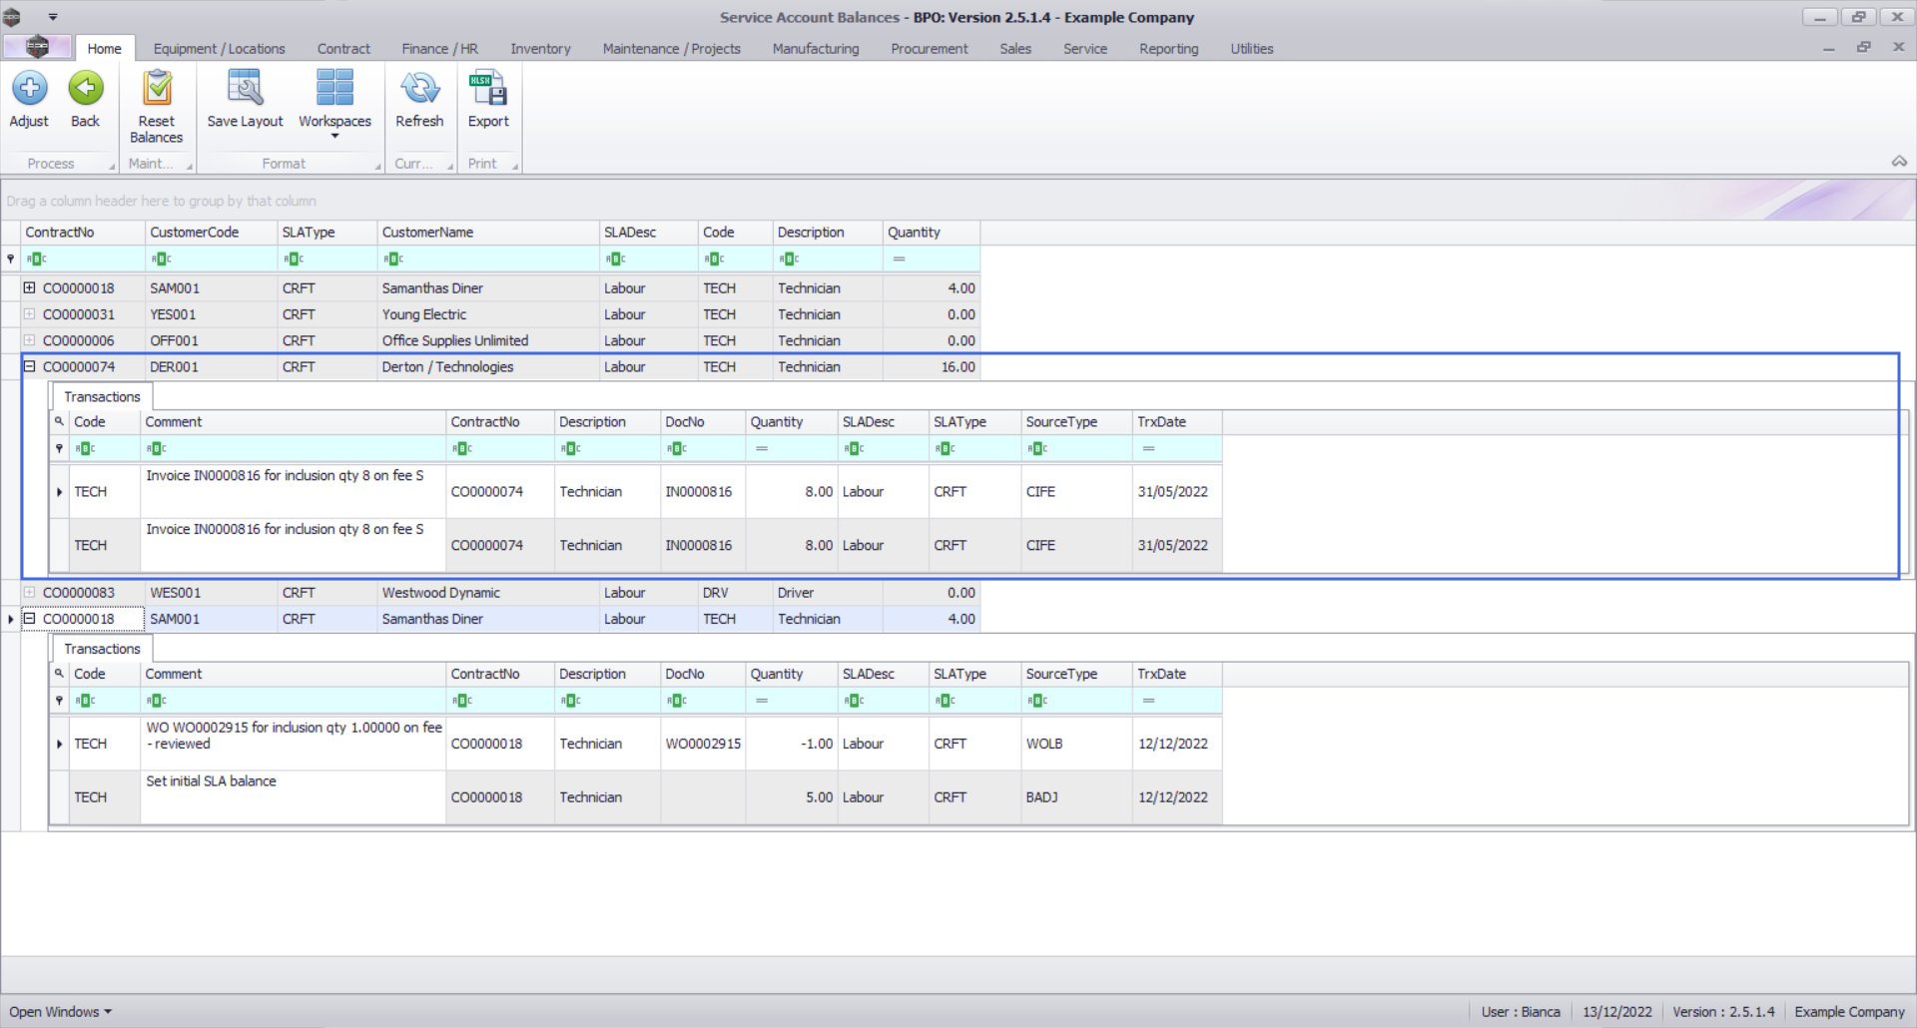Collapse the ribbon with the arrow

[x=1899, y=162]
